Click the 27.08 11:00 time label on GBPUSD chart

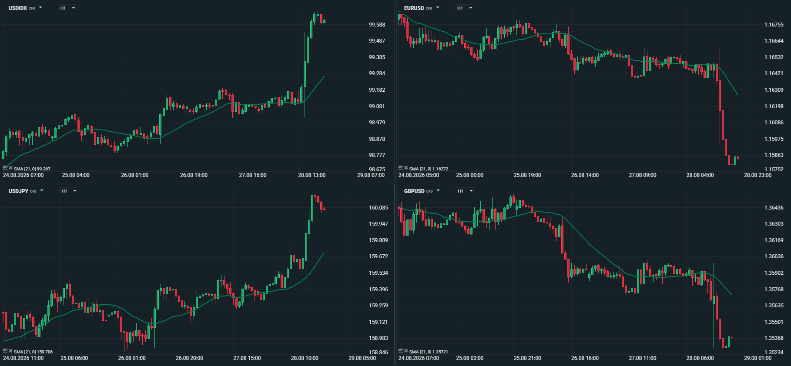click(643, 358)
